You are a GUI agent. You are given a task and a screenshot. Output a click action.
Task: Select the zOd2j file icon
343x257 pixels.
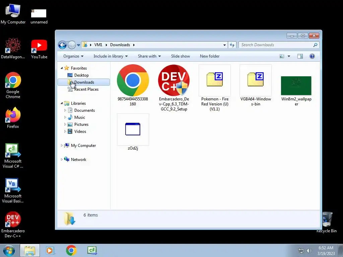click(133, 130)
